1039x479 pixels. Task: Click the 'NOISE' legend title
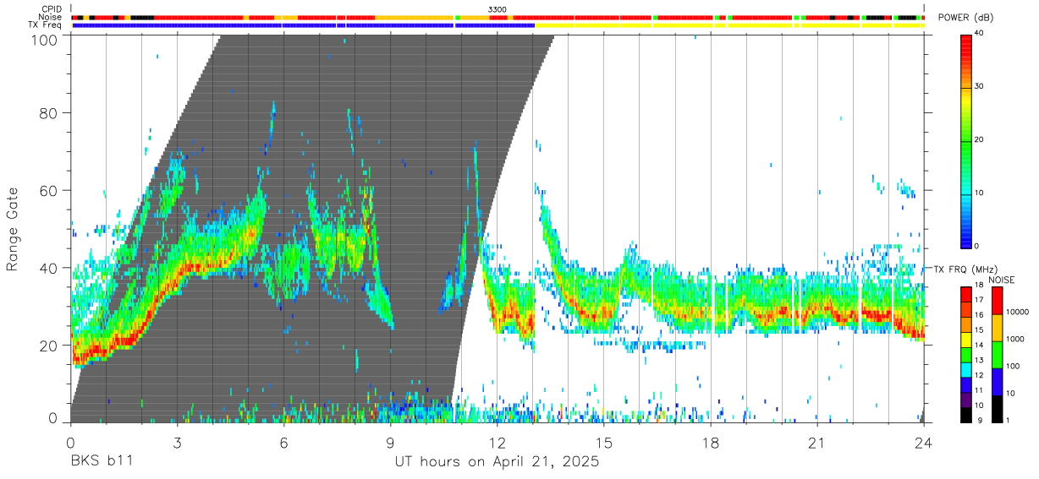point(1002,280)
